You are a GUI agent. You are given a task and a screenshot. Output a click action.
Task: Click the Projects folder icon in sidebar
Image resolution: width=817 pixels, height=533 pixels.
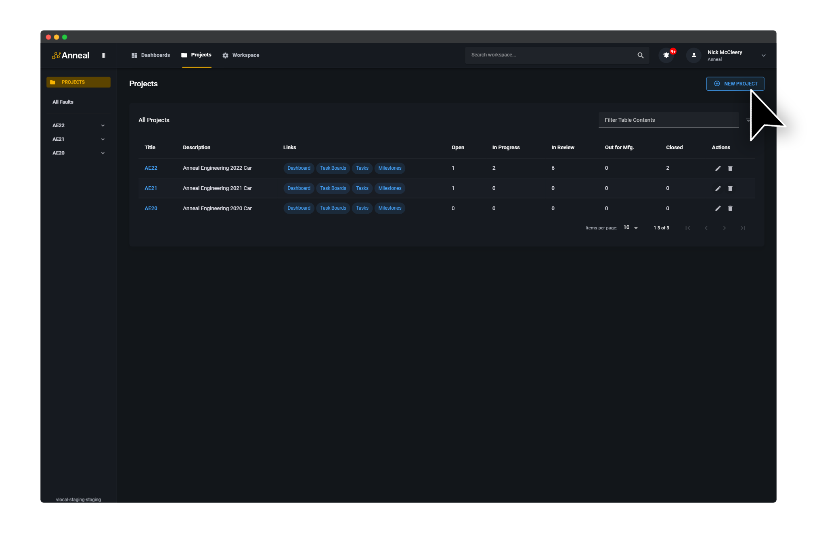(53, 82)
